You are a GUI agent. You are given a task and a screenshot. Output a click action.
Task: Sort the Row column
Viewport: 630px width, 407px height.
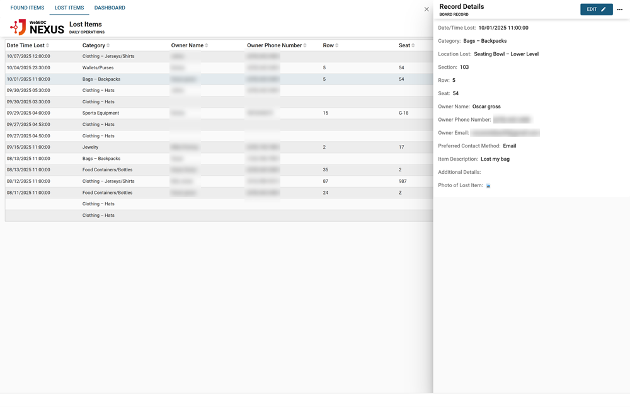coord(331,45)
